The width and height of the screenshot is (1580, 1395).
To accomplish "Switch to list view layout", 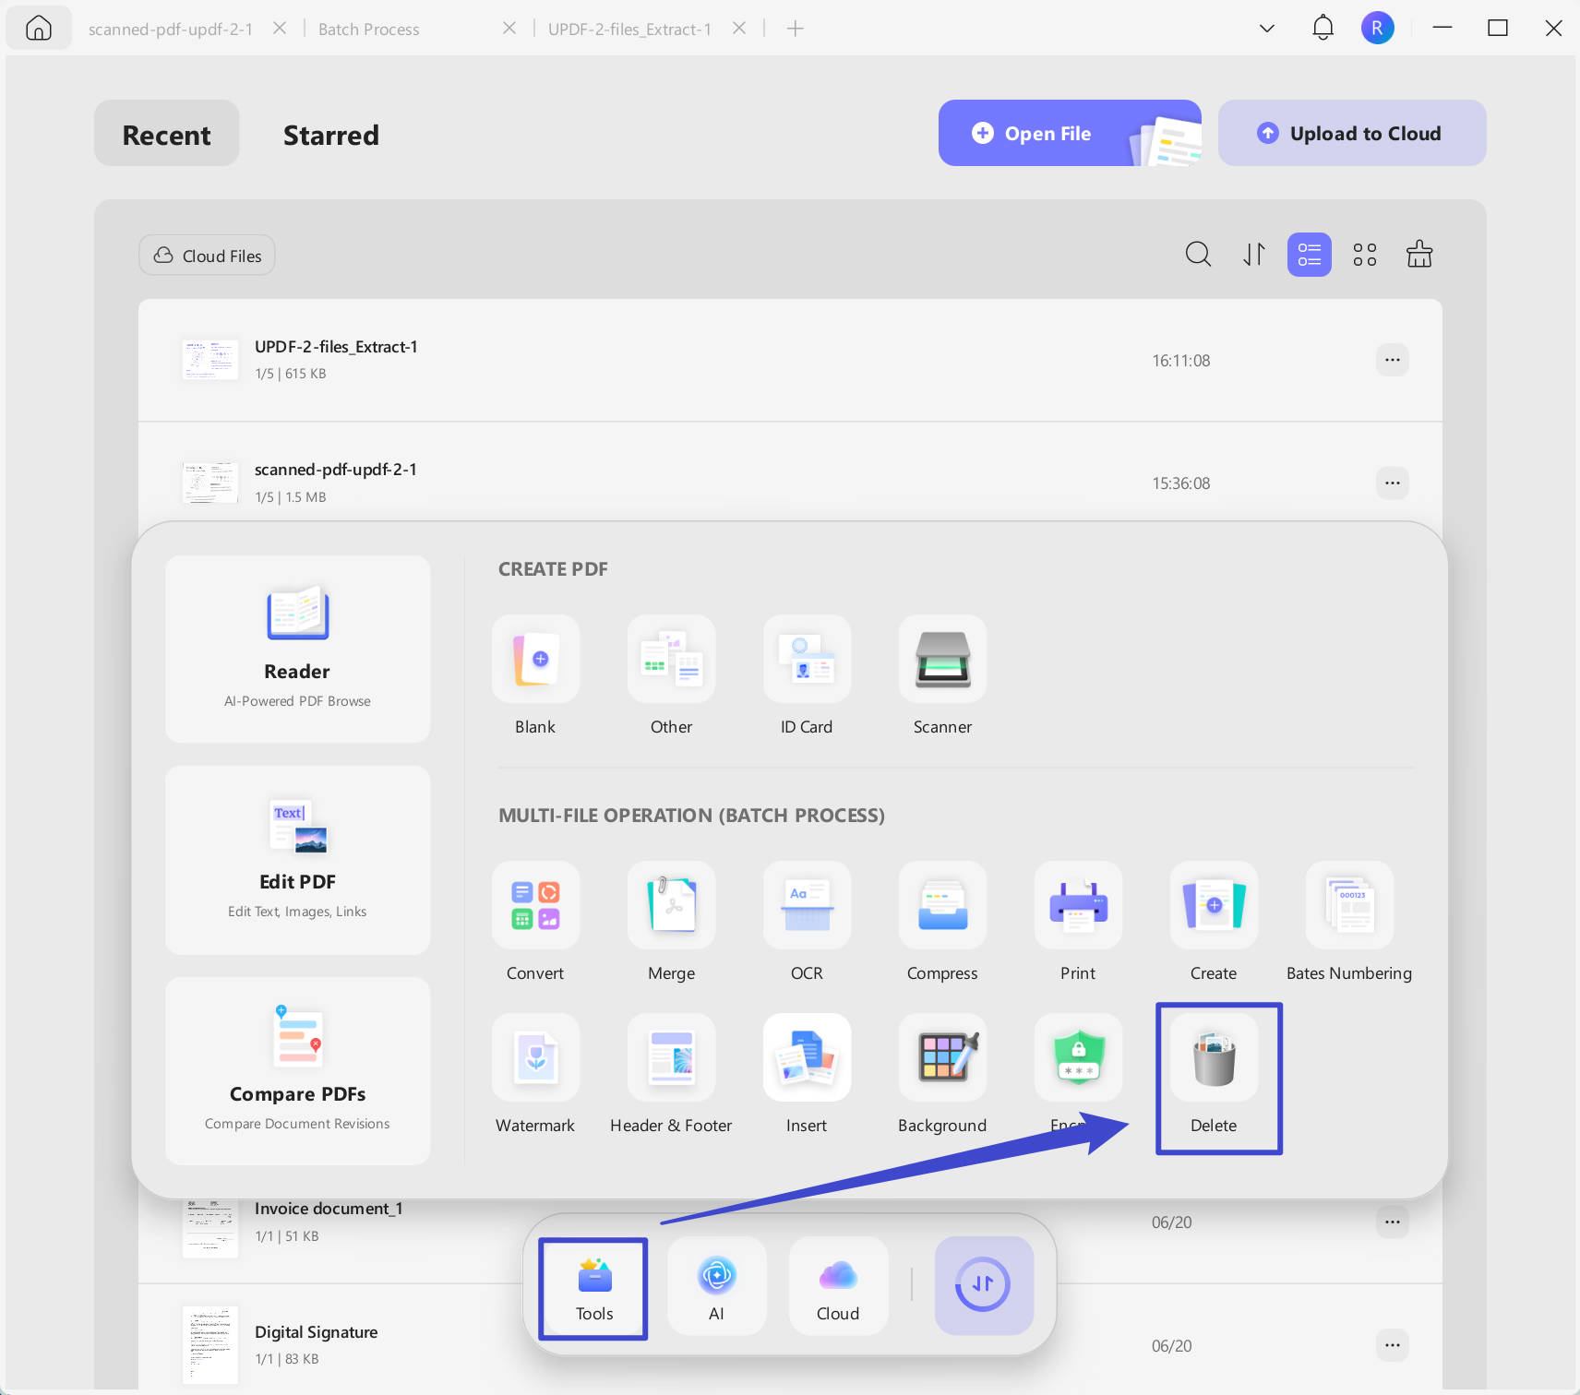I will (x=1309, y=254).
